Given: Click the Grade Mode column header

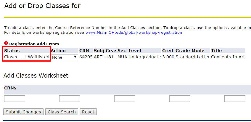Looking at the screenshot, I should [190, 51].
